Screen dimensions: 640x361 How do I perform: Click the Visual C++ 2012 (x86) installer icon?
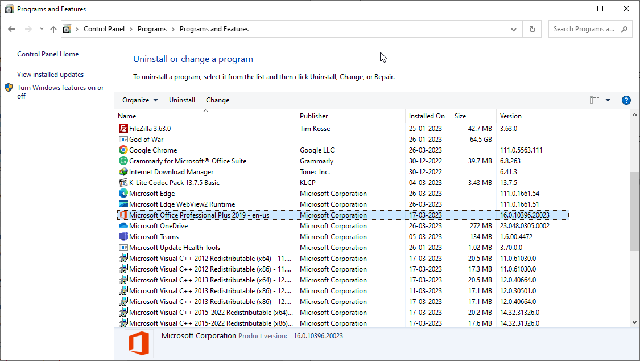(x=123, y=269)
